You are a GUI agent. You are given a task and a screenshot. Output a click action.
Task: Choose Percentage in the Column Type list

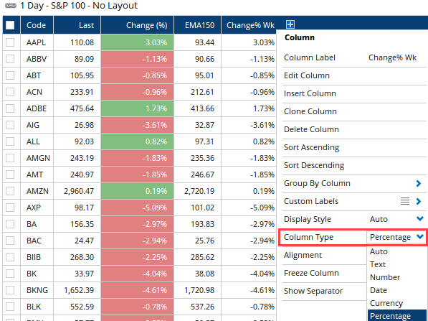(x=397, y=316)
